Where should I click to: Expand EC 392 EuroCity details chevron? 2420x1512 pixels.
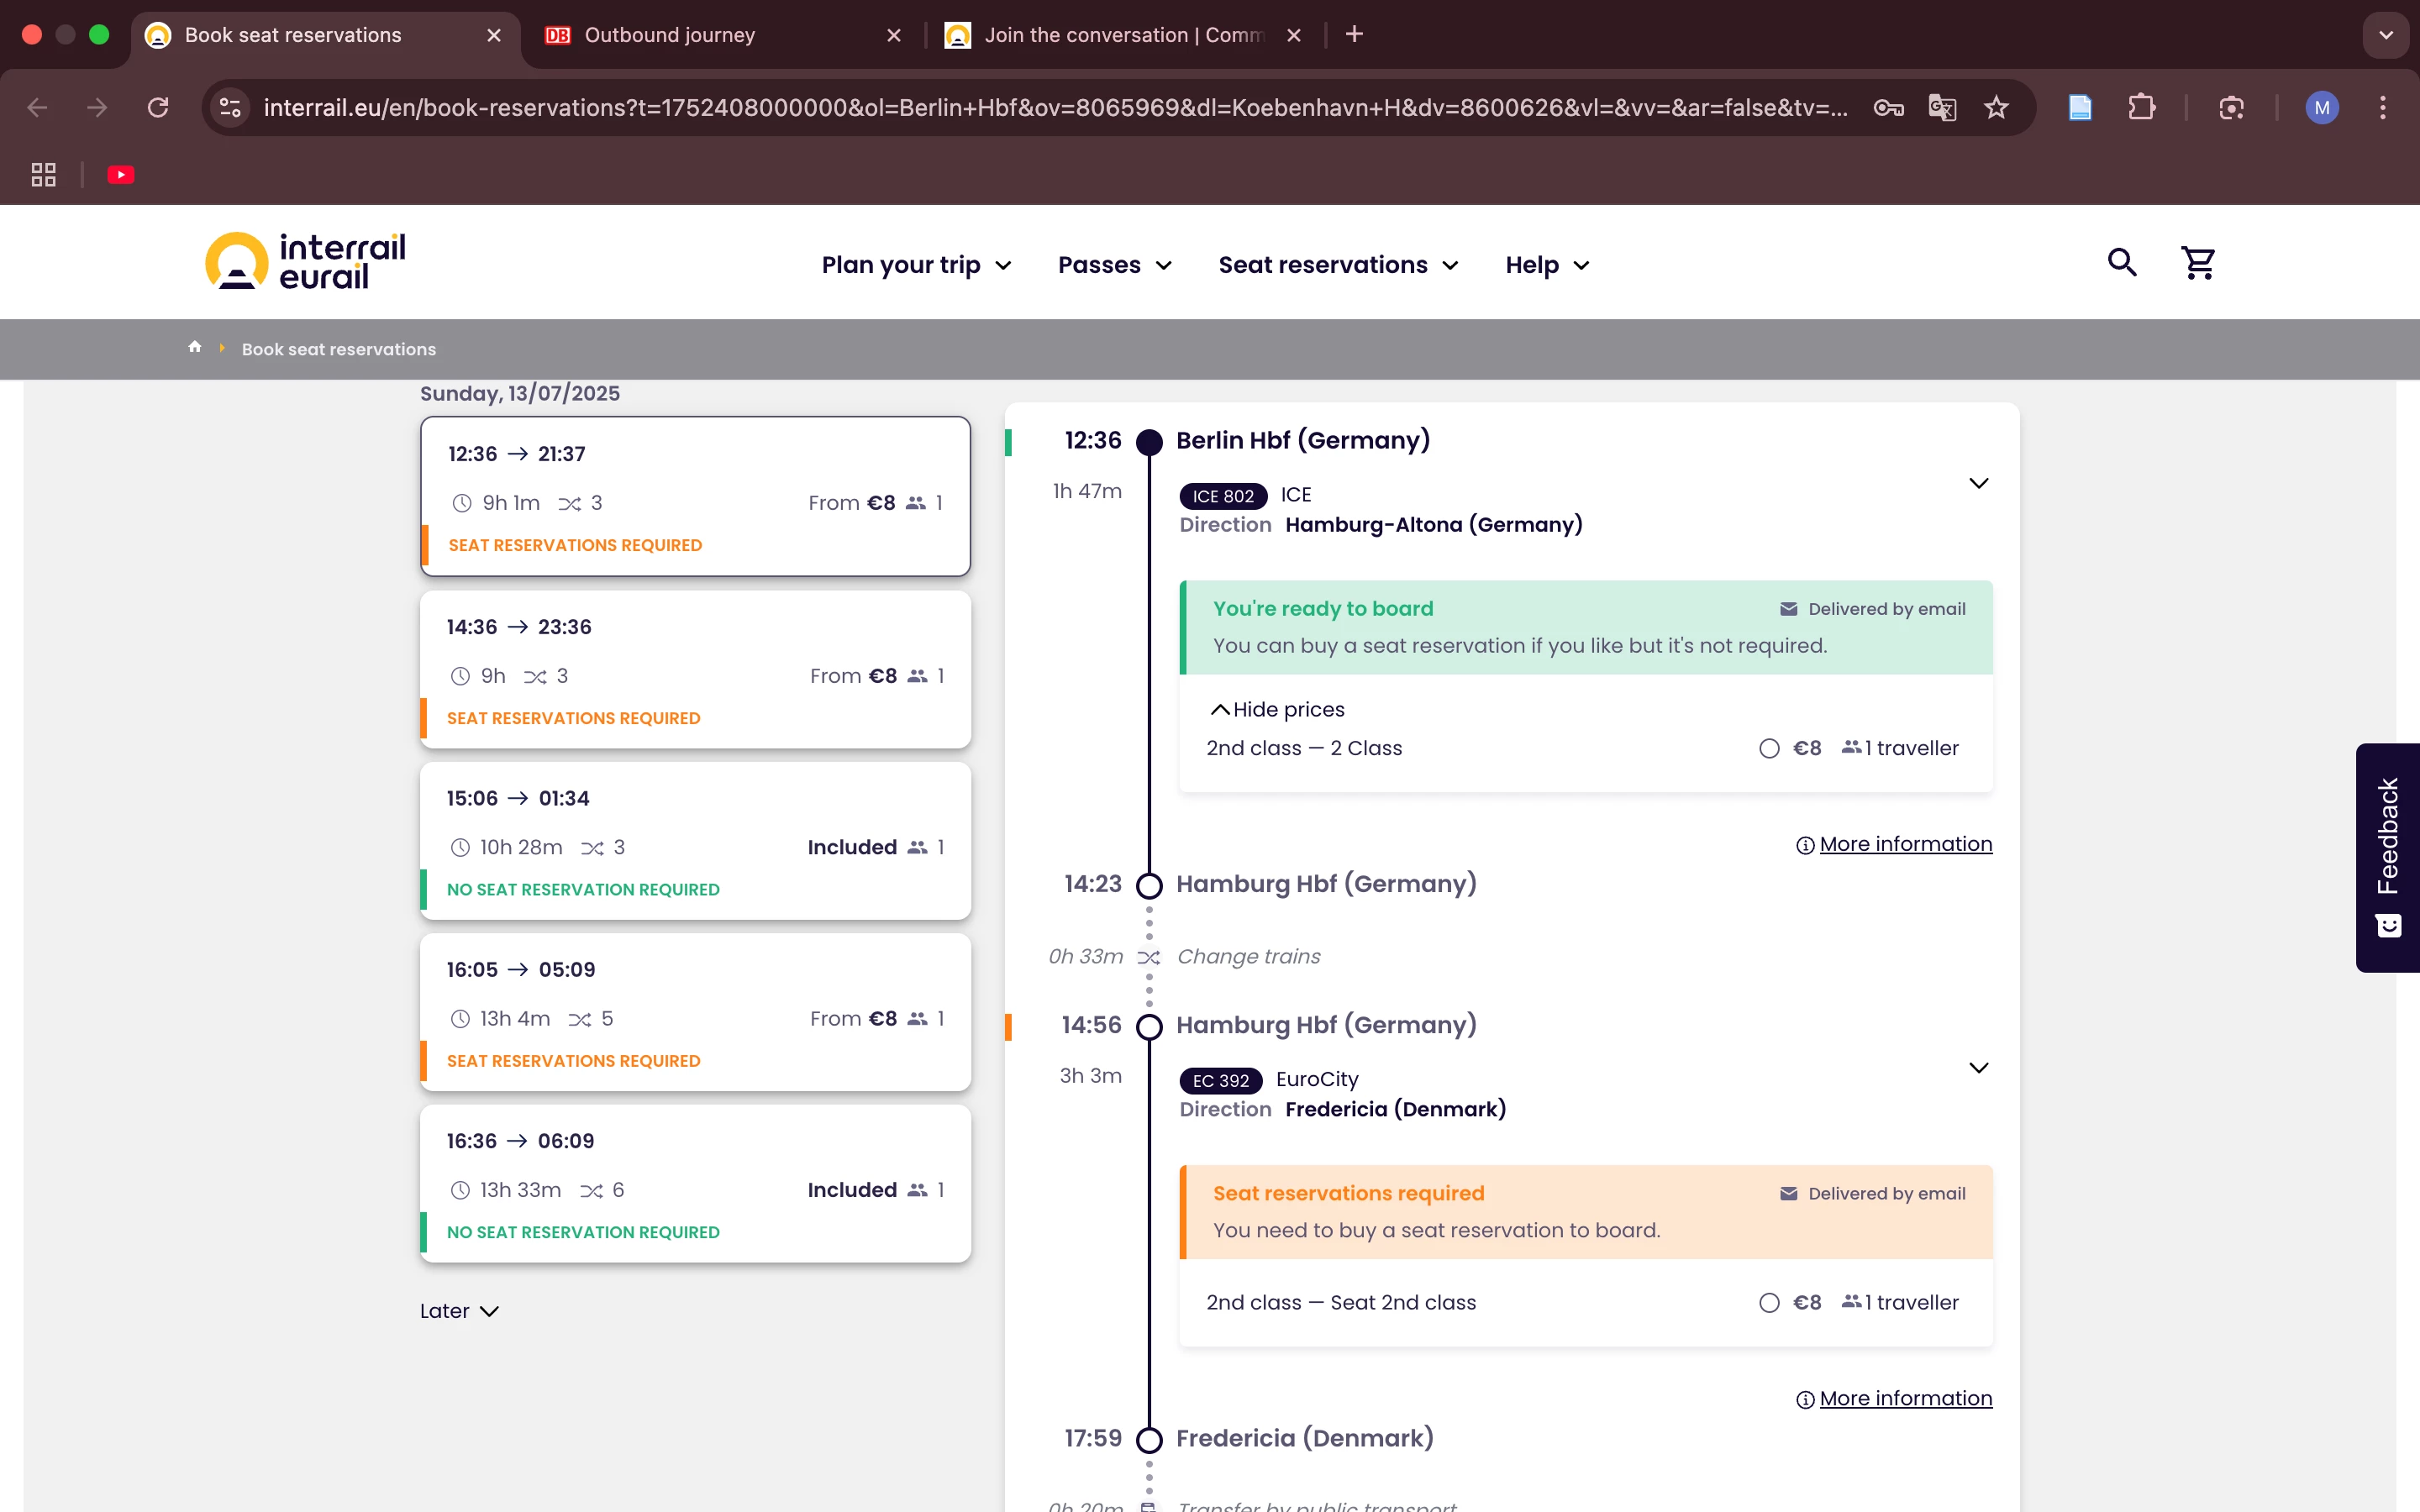[x=1978, y=1068]
